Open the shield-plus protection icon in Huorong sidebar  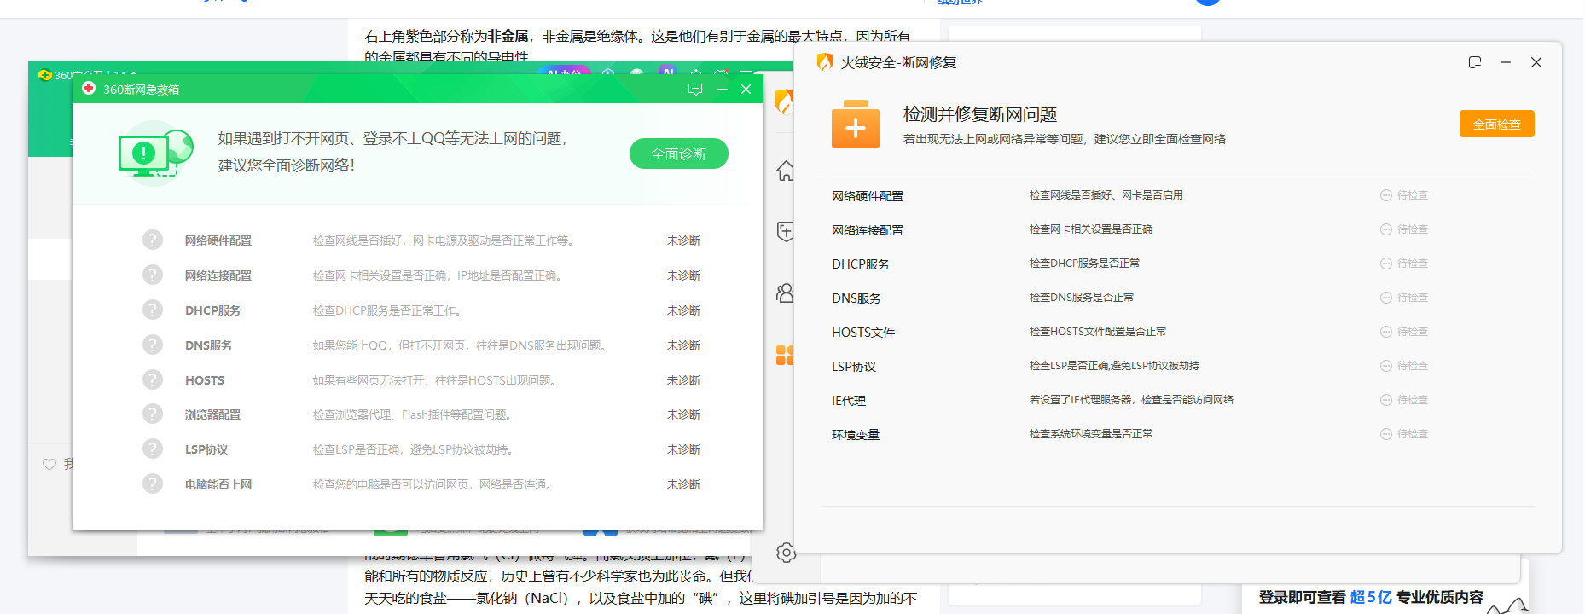(786, 232)
